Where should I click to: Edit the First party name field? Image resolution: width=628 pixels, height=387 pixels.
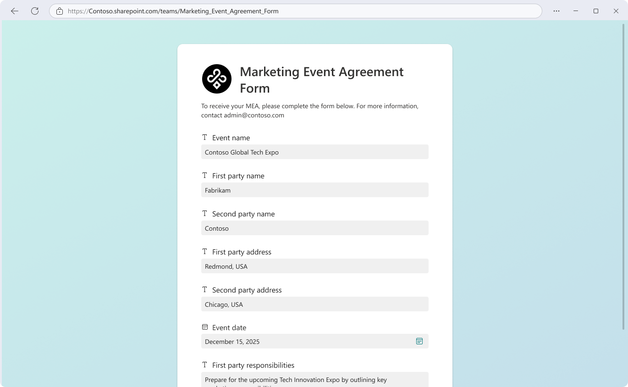point(314,190)
